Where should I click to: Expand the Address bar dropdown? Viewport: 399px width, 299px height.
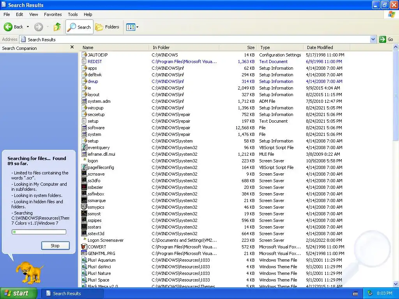(373, 39)
